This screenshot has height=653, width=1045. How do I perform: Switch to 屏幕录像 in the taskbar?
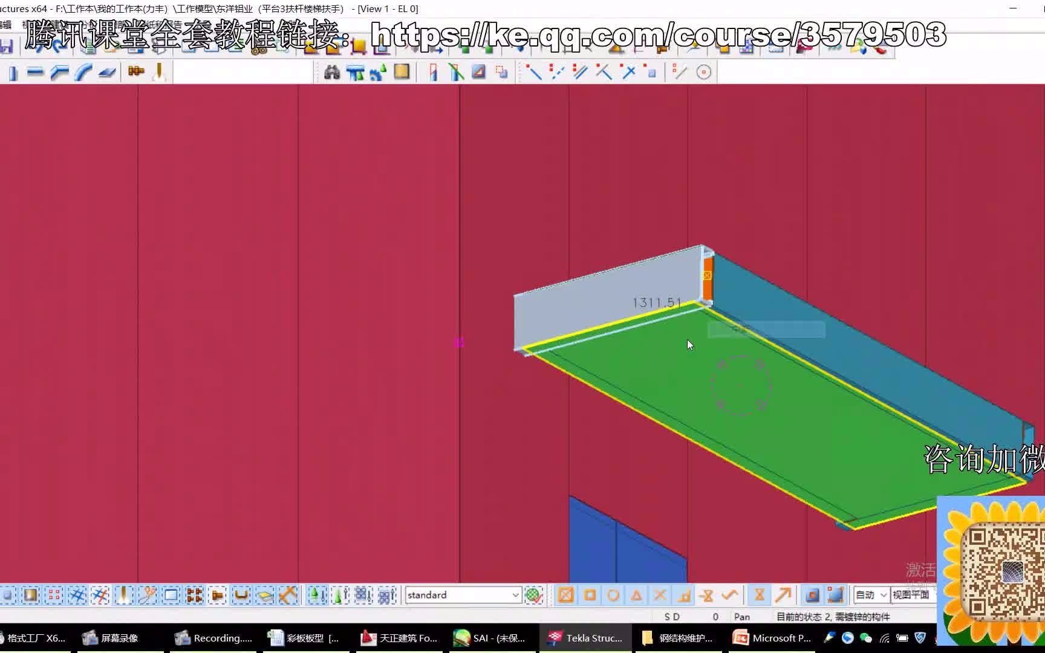tap(111, 638)
